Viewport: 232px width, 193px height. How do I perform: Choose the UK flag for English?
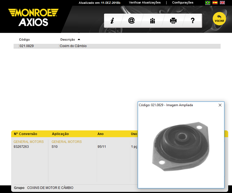tap(222, 3)
